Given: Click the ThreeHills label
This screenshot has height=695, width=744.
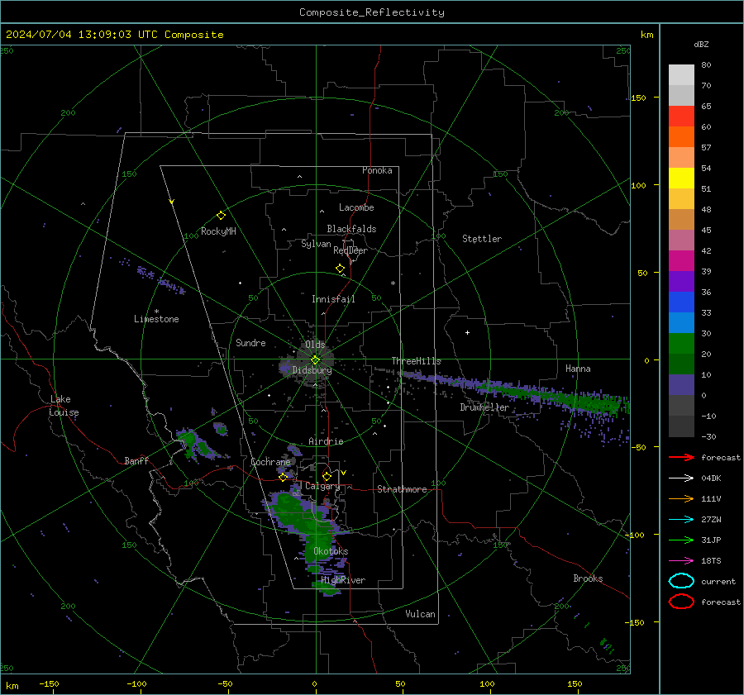Looking at the screenshot, I should coord(416,361).
